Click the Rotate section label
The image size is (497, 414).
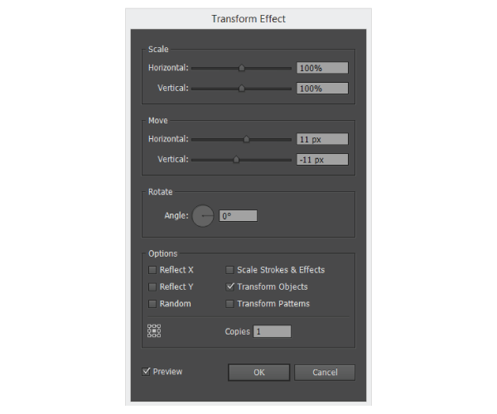pos(161,192)
